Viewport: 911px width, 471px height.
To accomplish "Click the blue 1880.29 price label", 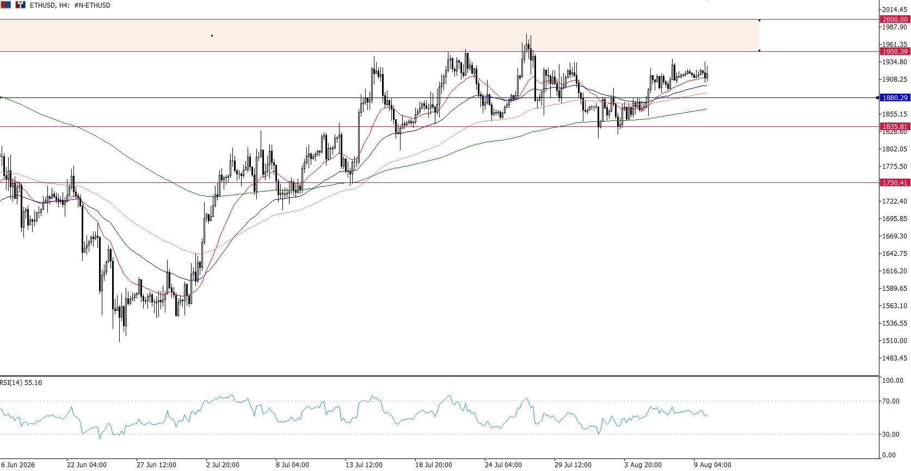I will point(895,97).
